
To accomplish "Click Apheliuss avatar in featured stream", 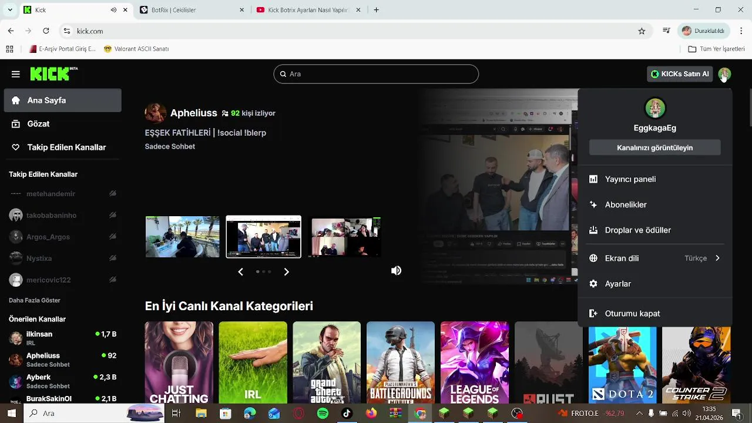I will [156, 113].
